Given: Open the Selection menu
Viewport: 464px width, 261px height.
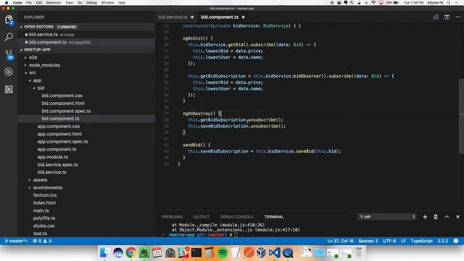Looking at the screenshot, I should 54,3.
